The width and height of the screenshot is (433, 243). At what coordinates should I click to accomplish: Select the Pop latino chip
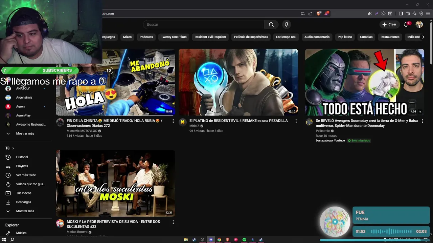[345, 37]
